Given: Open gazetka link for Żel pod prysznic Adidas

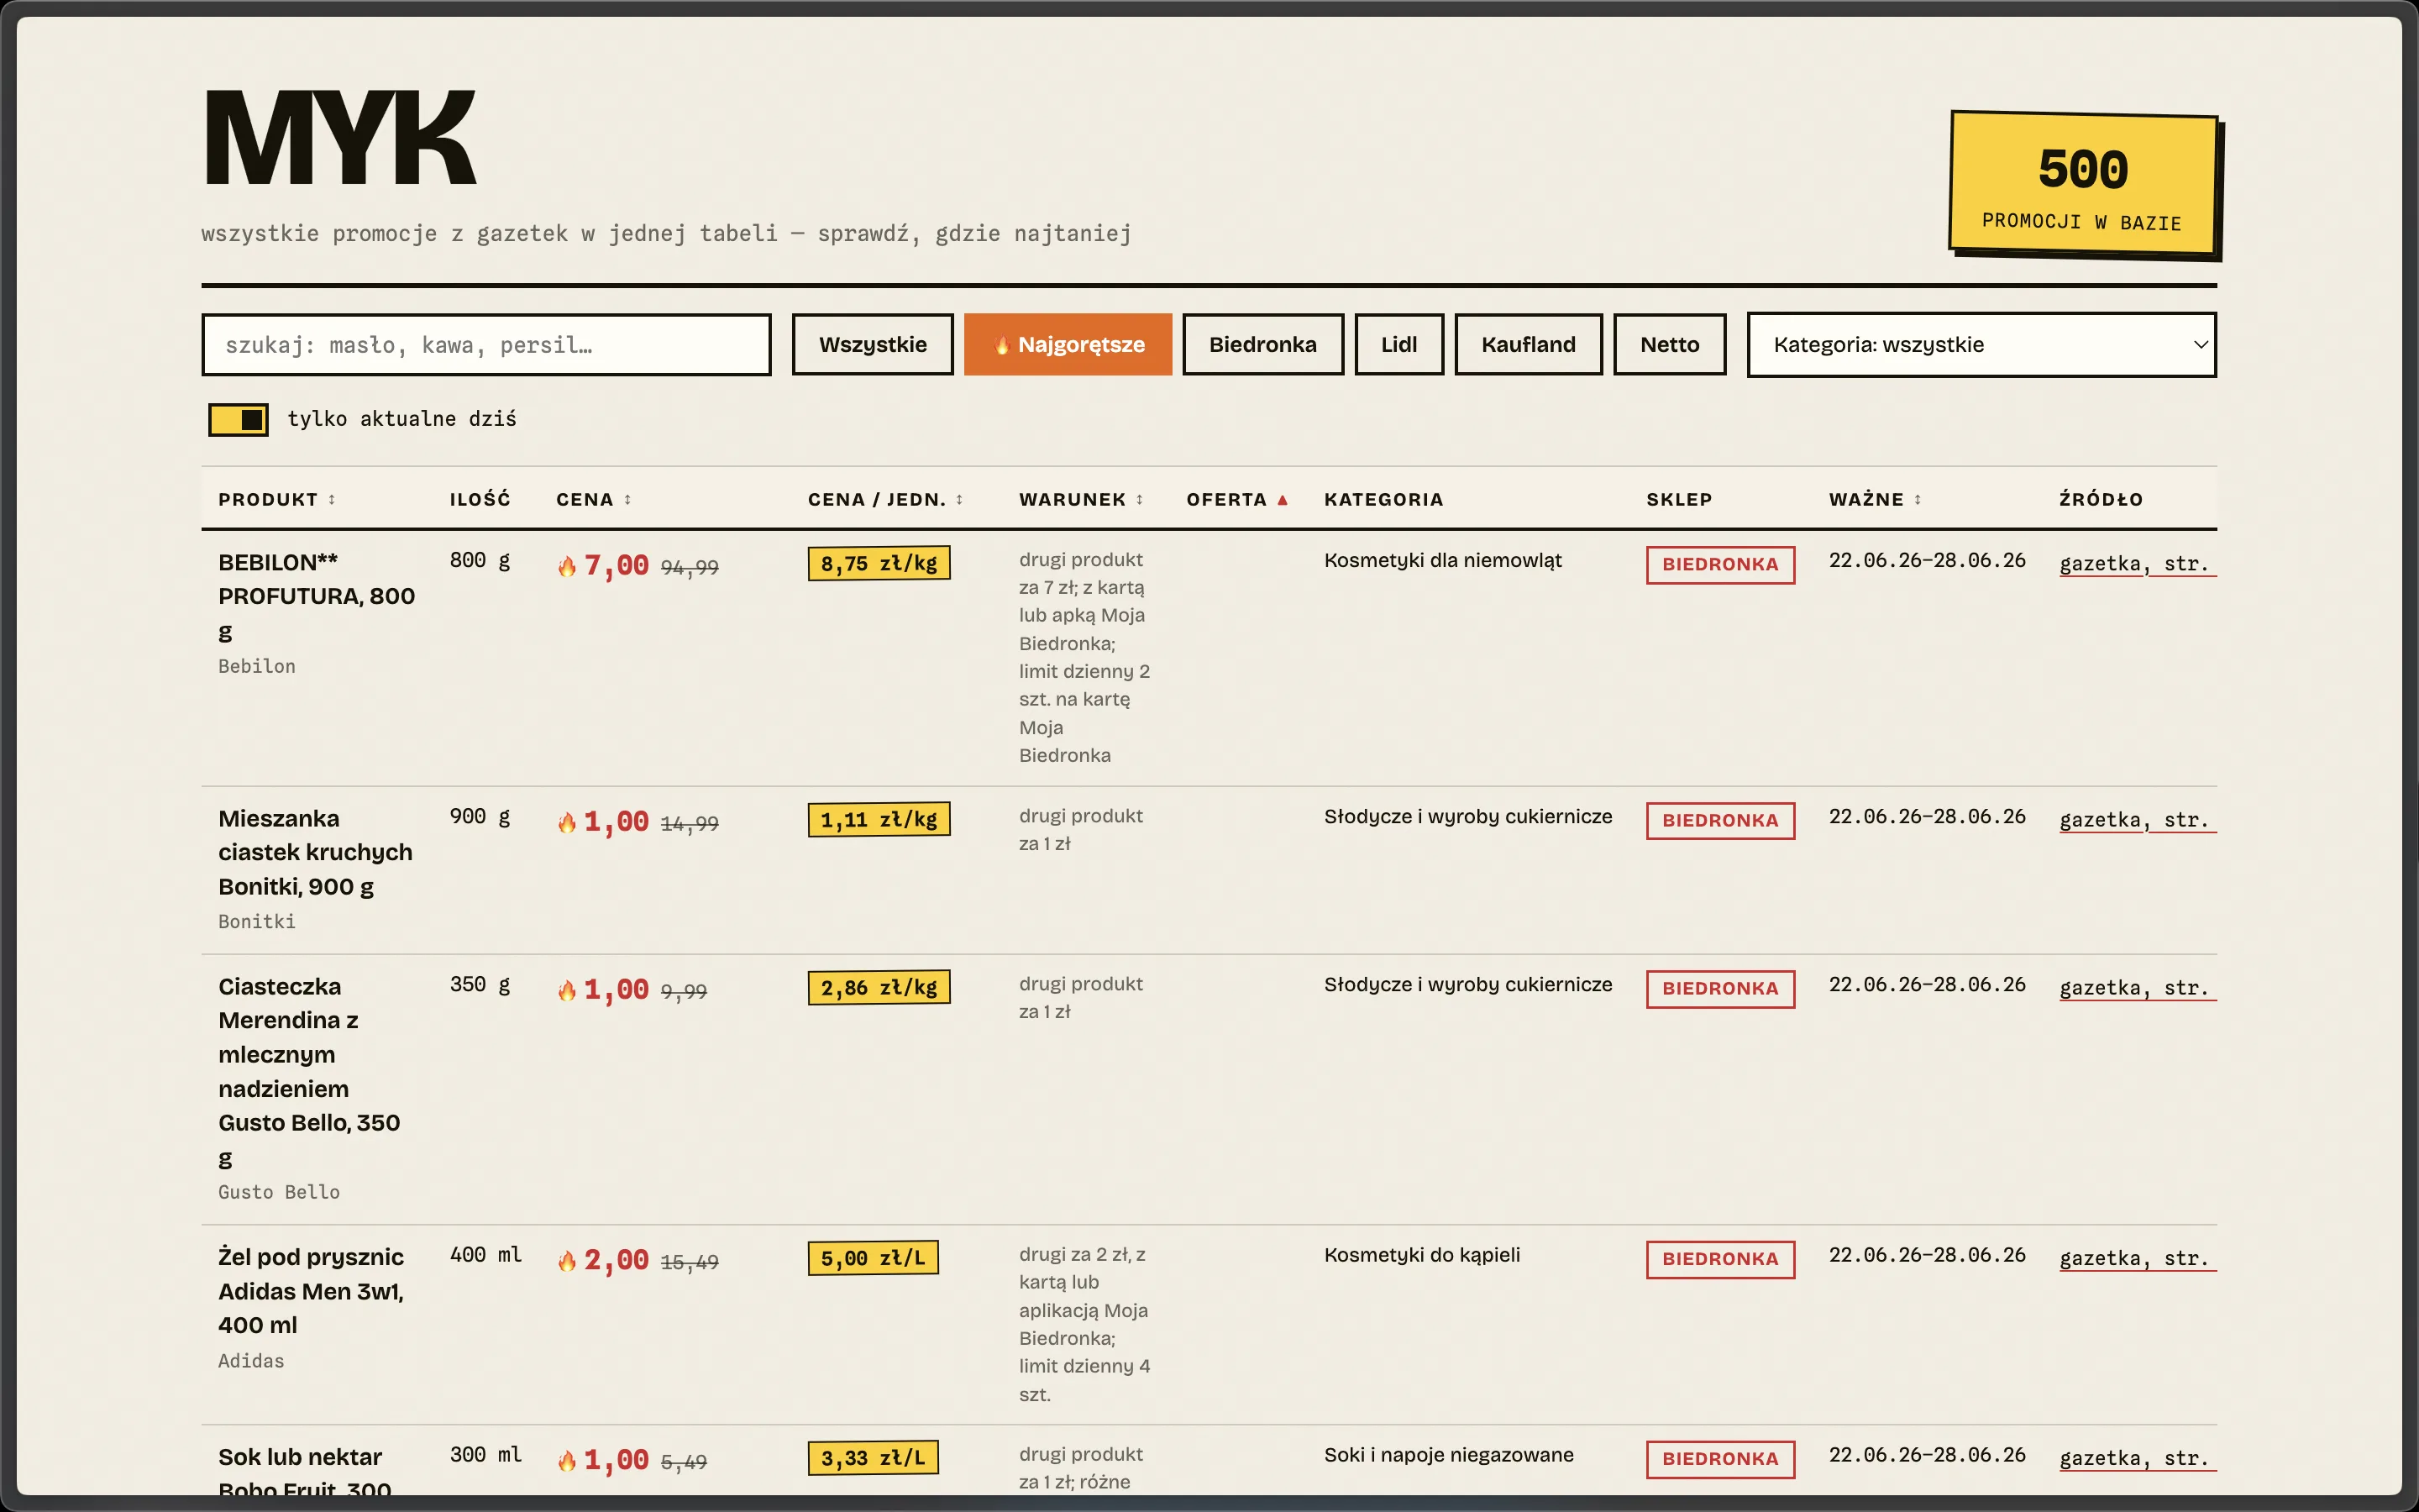Looking at the screenshot, I should pyautogui.click(x=2137, y=1259).
